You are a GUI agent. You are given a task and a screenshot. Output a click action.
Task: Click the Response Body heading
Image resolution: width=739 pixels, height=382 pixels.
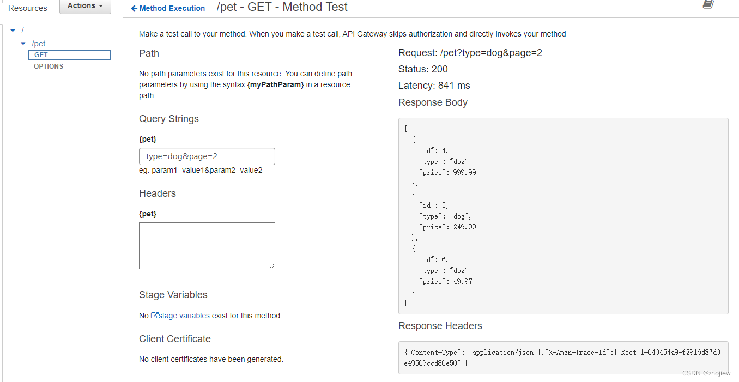click(433, 102)
